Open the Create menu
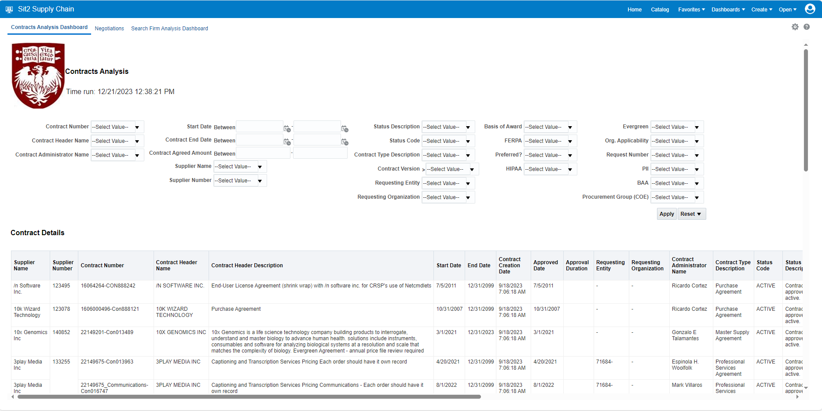 click(762, 10)
